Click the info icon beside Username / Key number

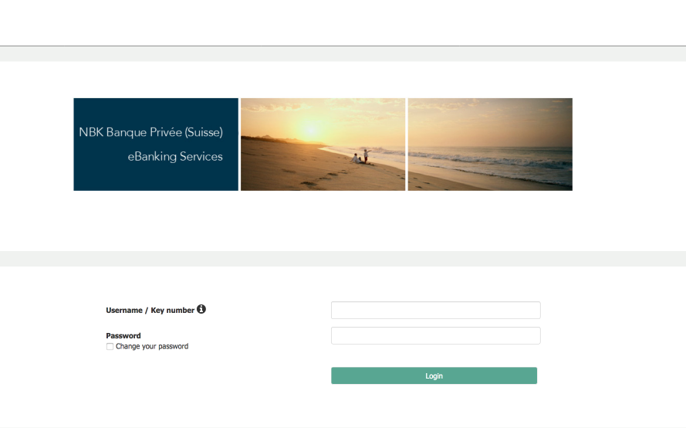(x=201, y=309)
